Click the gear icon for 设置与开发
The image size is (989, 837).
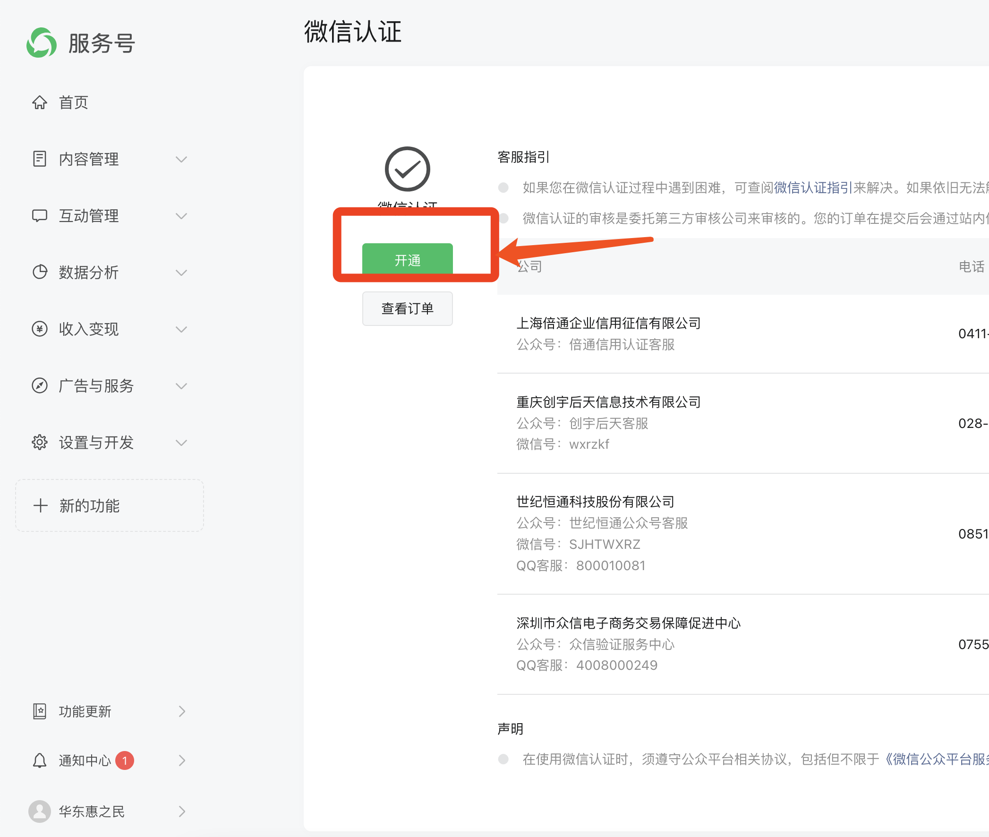click(x=40, y=442)
